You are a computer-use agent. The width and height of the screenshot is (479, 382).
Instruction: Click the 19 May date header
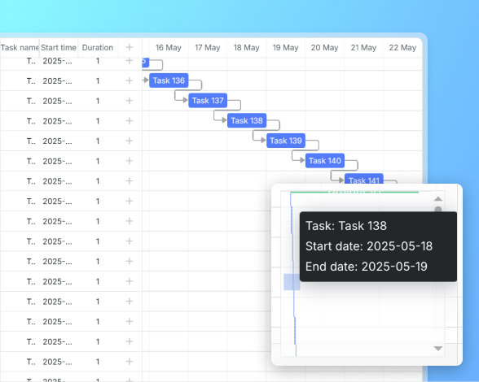point(285,48)
